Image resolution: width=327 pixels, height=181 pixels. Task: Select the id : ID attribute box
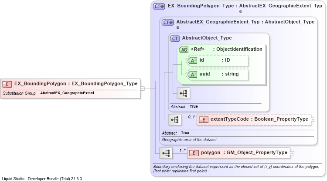pos(218,61)
